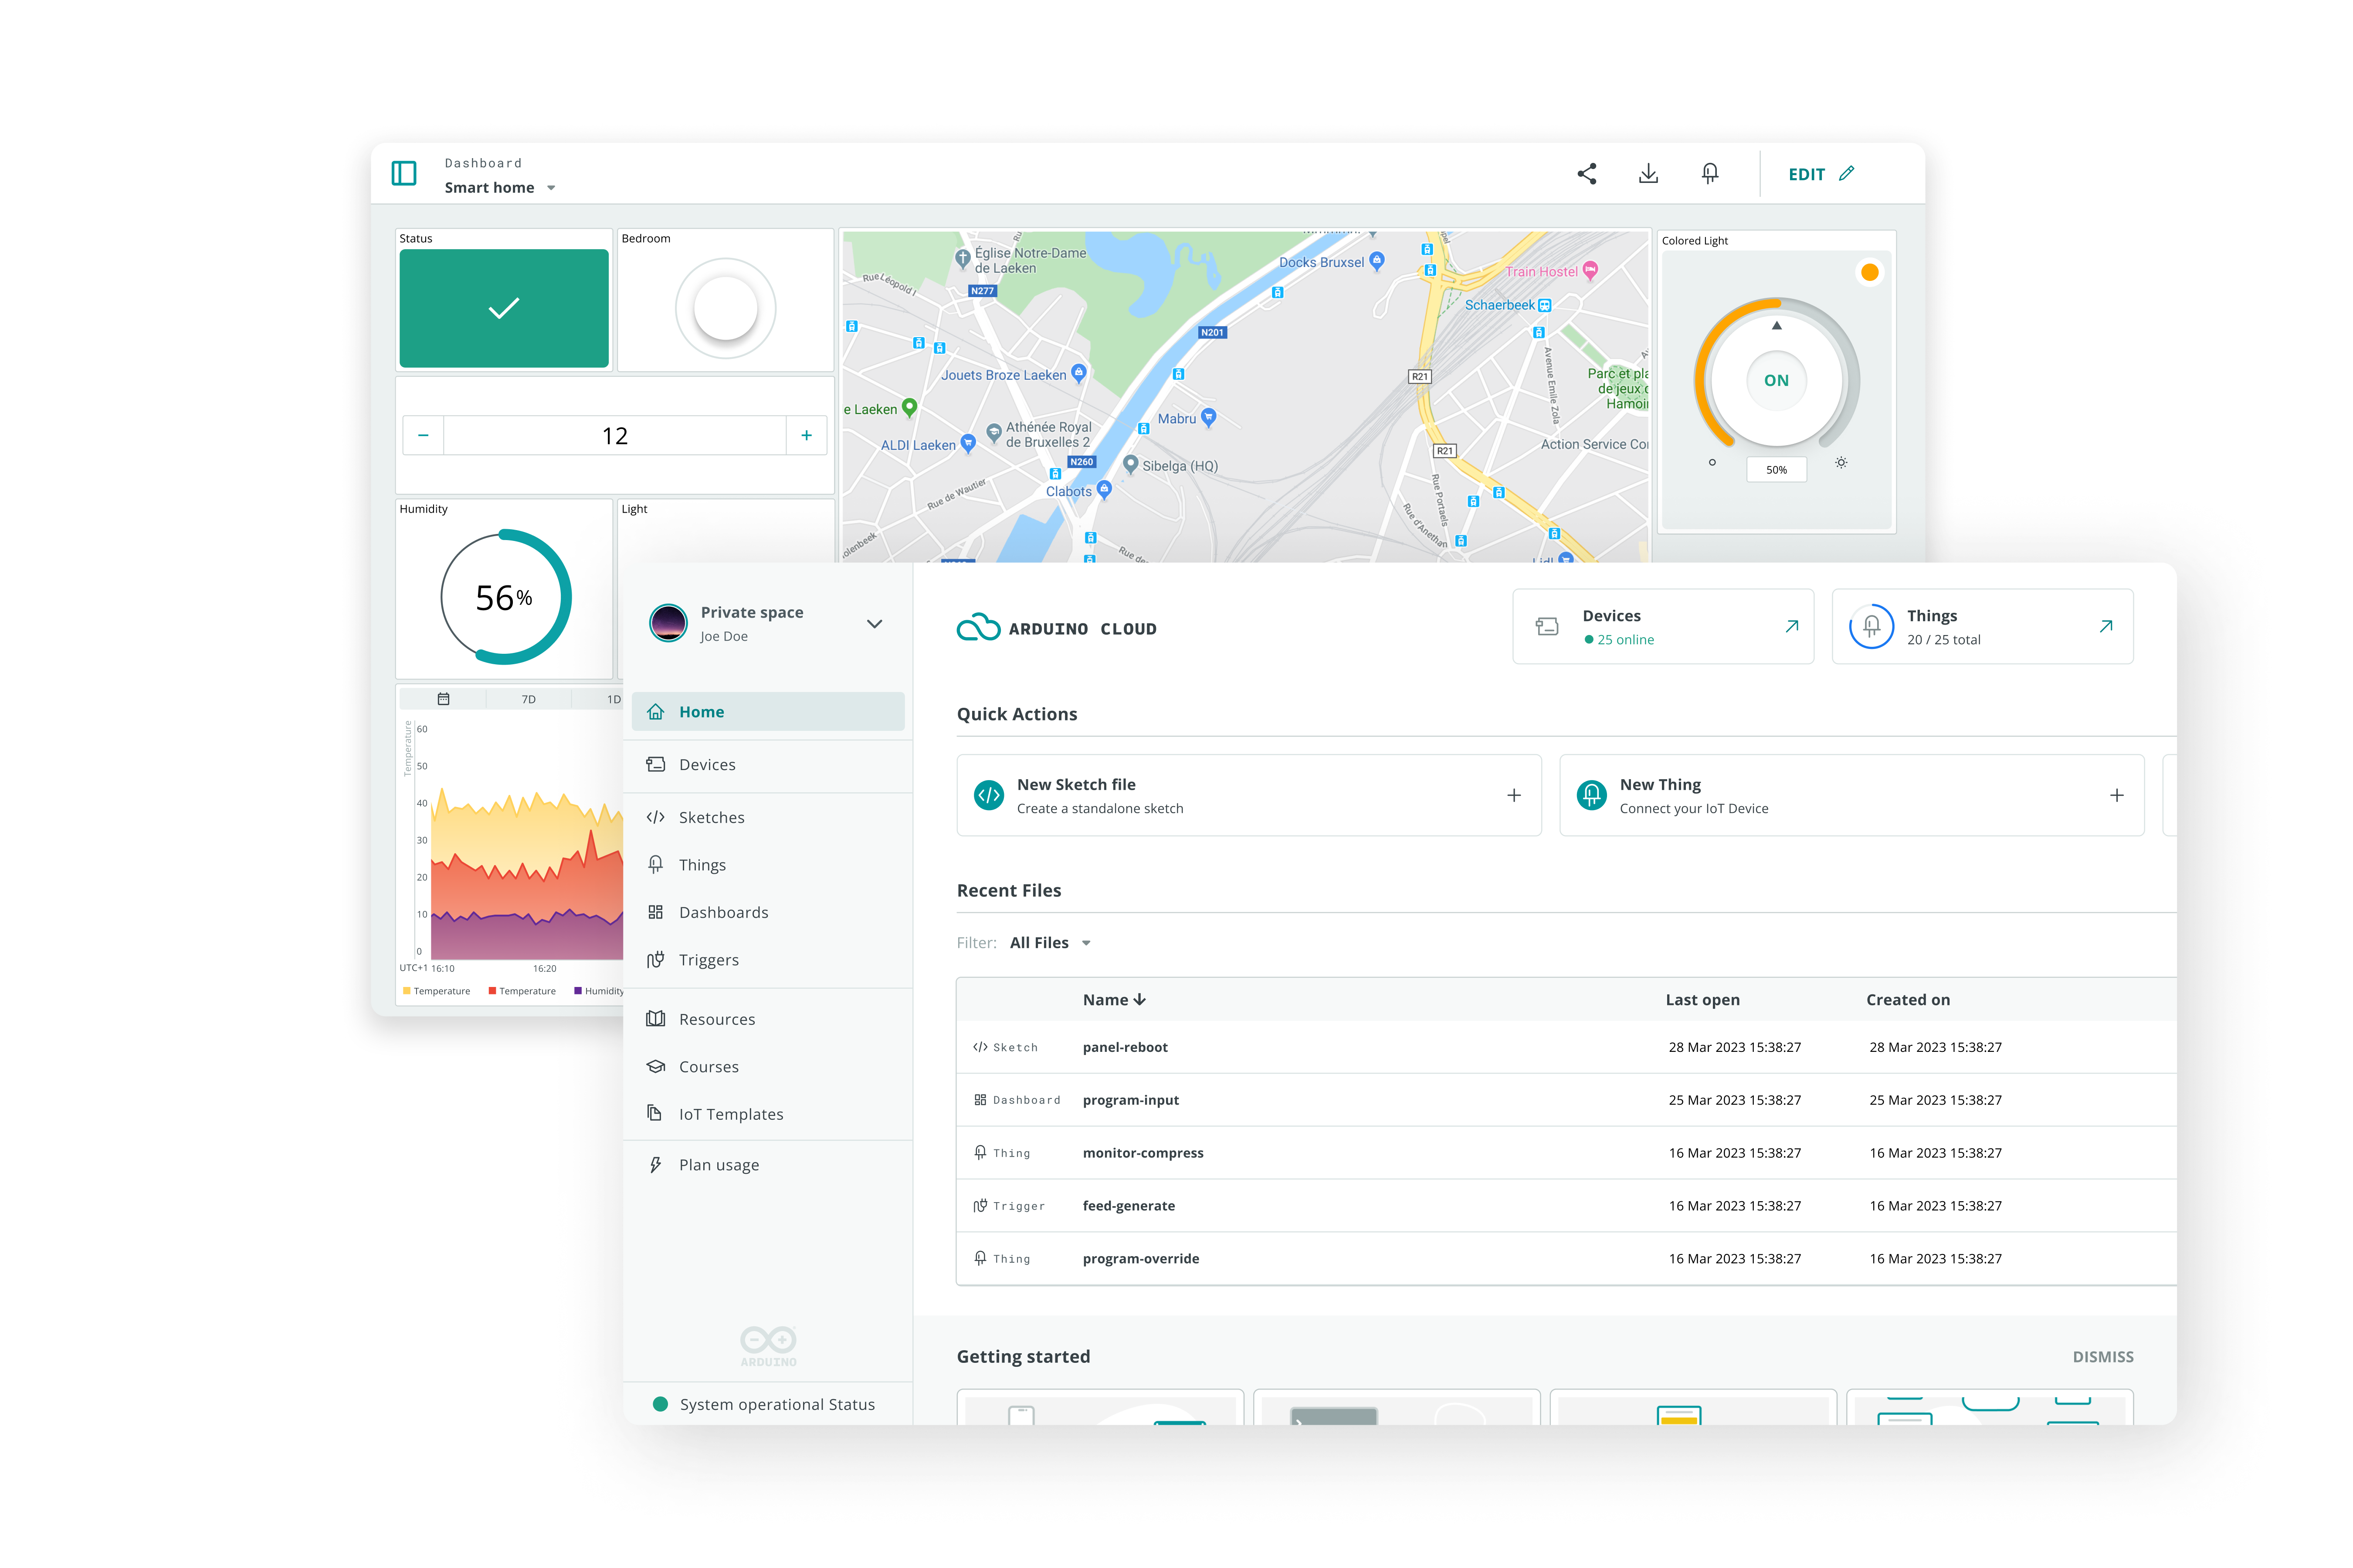This screenshot has height=1568, width=2353.
Task: Click the Things card circular bulb icon
Action: [1872, 627]
